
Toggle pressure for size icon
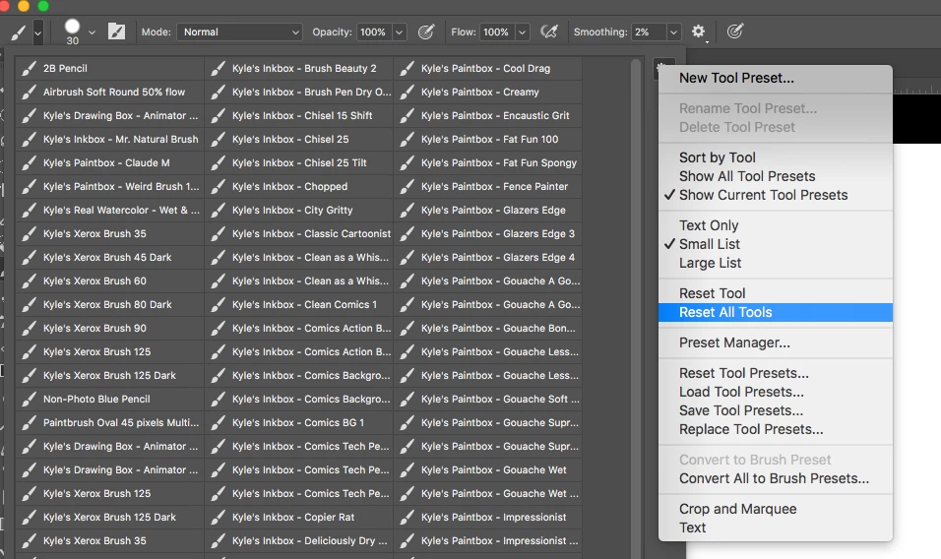(x=735, y=31)
